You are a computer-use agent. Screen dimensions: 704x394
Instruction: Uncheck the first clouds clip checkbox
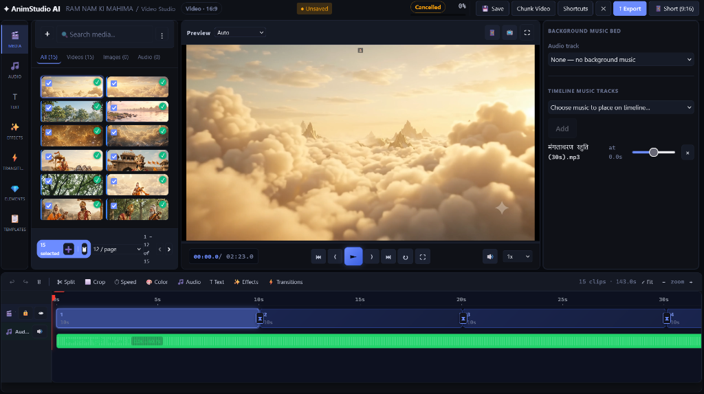coord(49,83)
